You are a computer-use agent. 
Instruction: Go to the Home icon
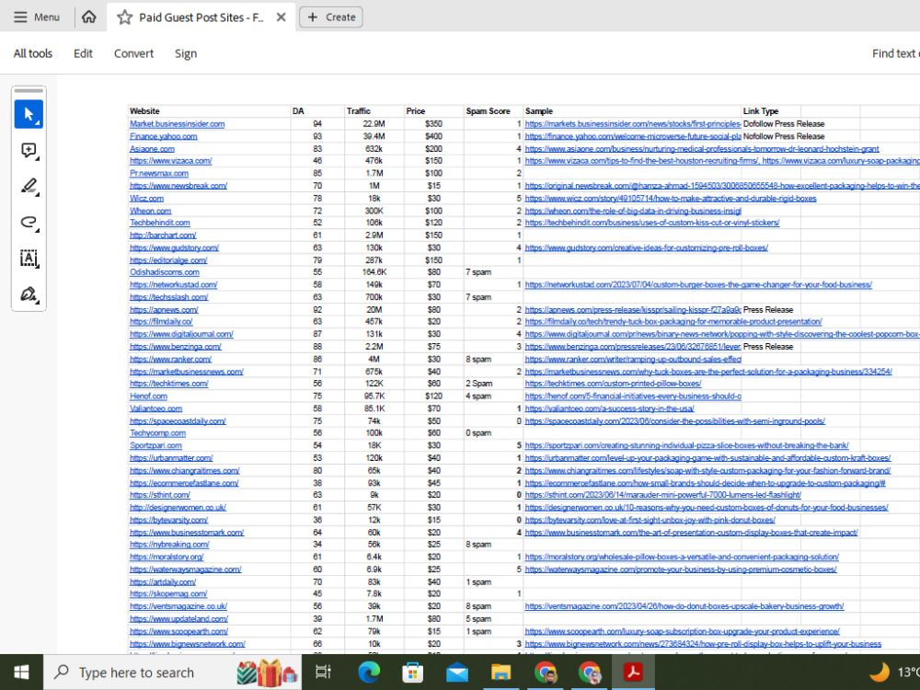point(88,17)
